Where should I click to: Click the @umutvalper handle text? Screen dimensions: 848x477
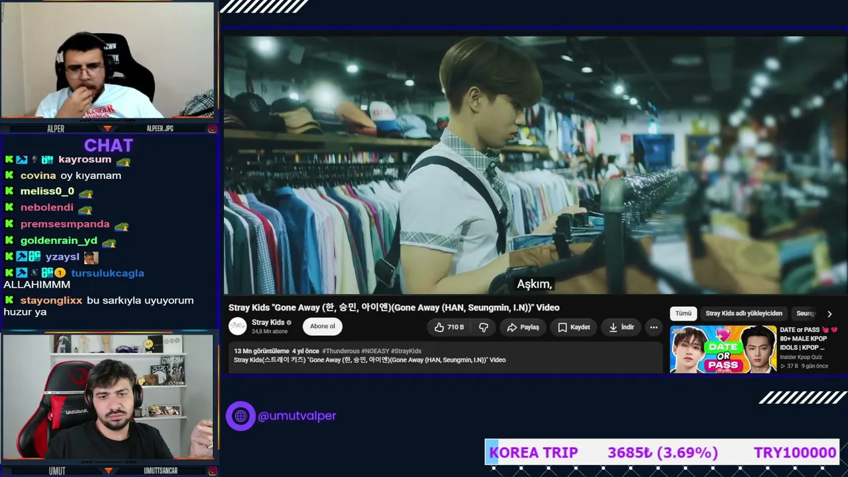click(x=297, y=416)
